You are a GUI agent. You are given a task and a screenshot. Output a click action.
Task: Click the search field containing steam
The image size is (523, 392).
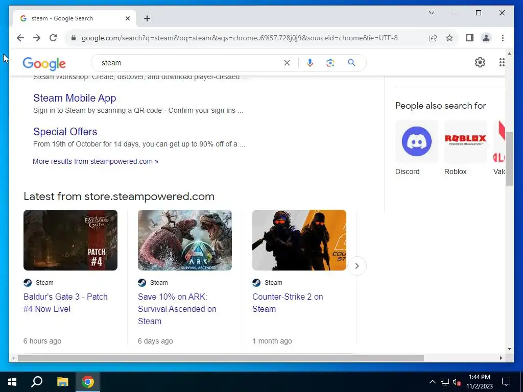[190, 63]
